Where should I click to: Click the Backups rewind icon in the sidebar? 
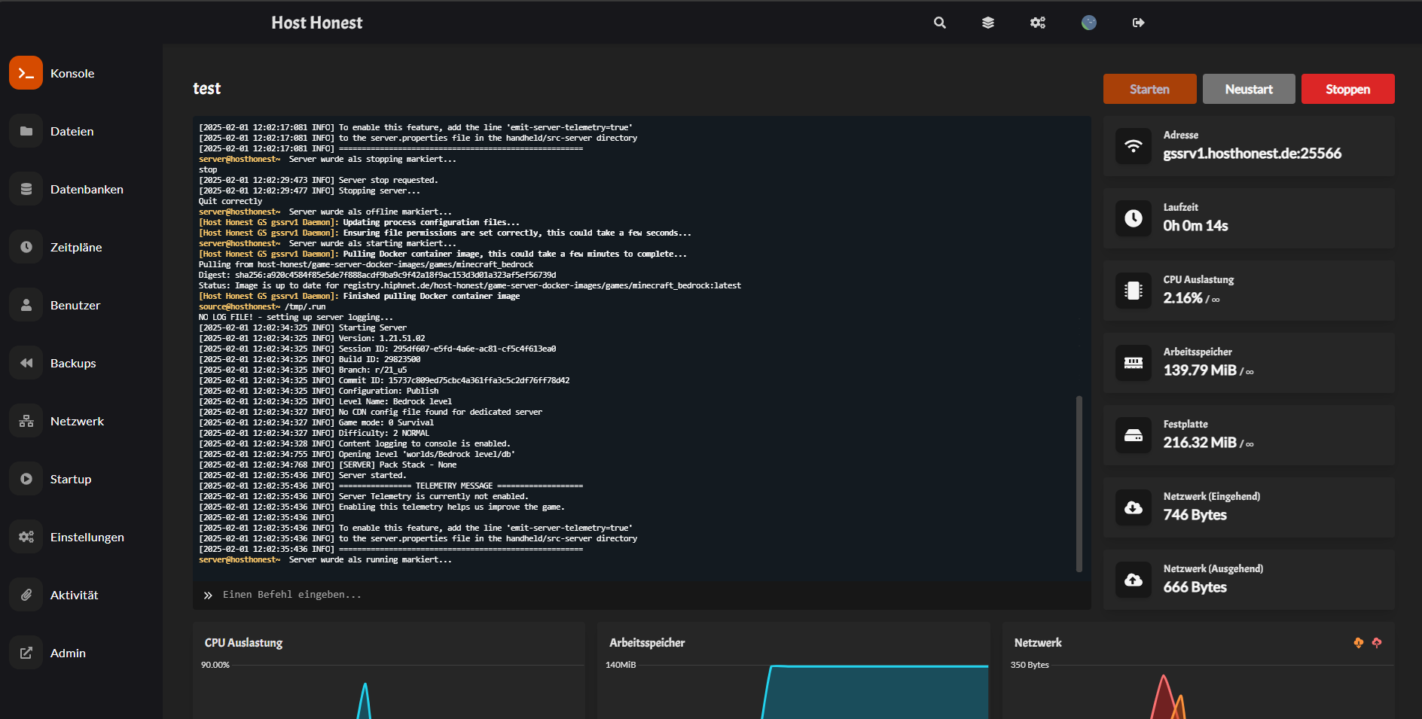[x=26, y=362]
